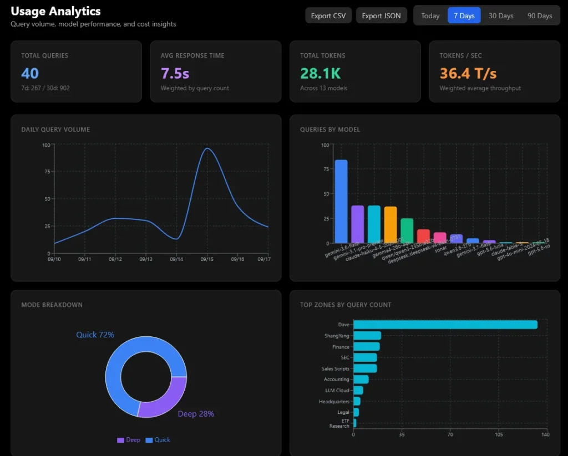Click the 09/17 x-axis date label

(x=264, y=259)
